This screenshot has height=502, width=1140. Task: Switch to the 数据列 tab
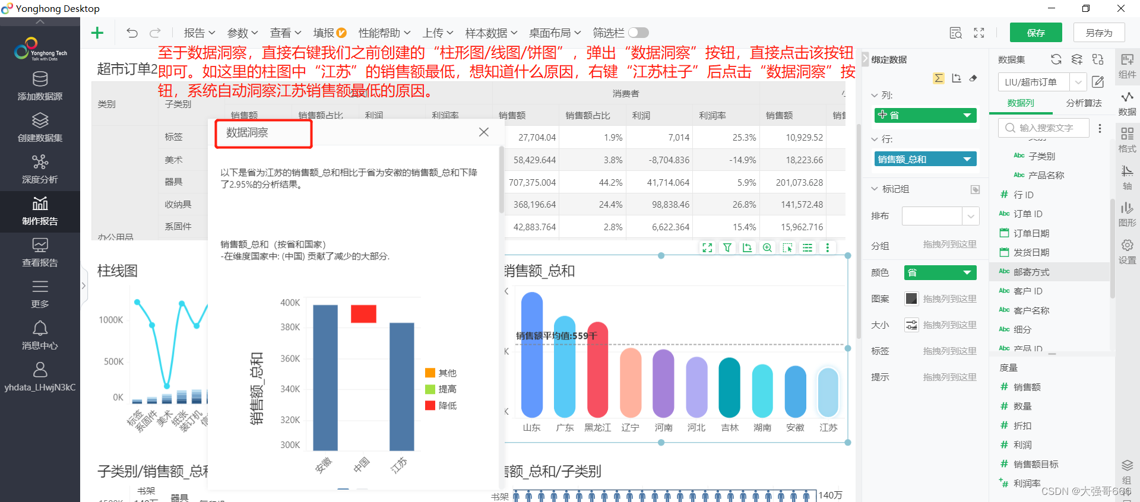coord(1020,103)
